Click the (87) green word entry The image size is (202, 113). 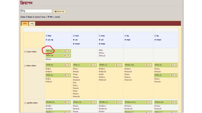pyautogui.click(x=58, y=51)
